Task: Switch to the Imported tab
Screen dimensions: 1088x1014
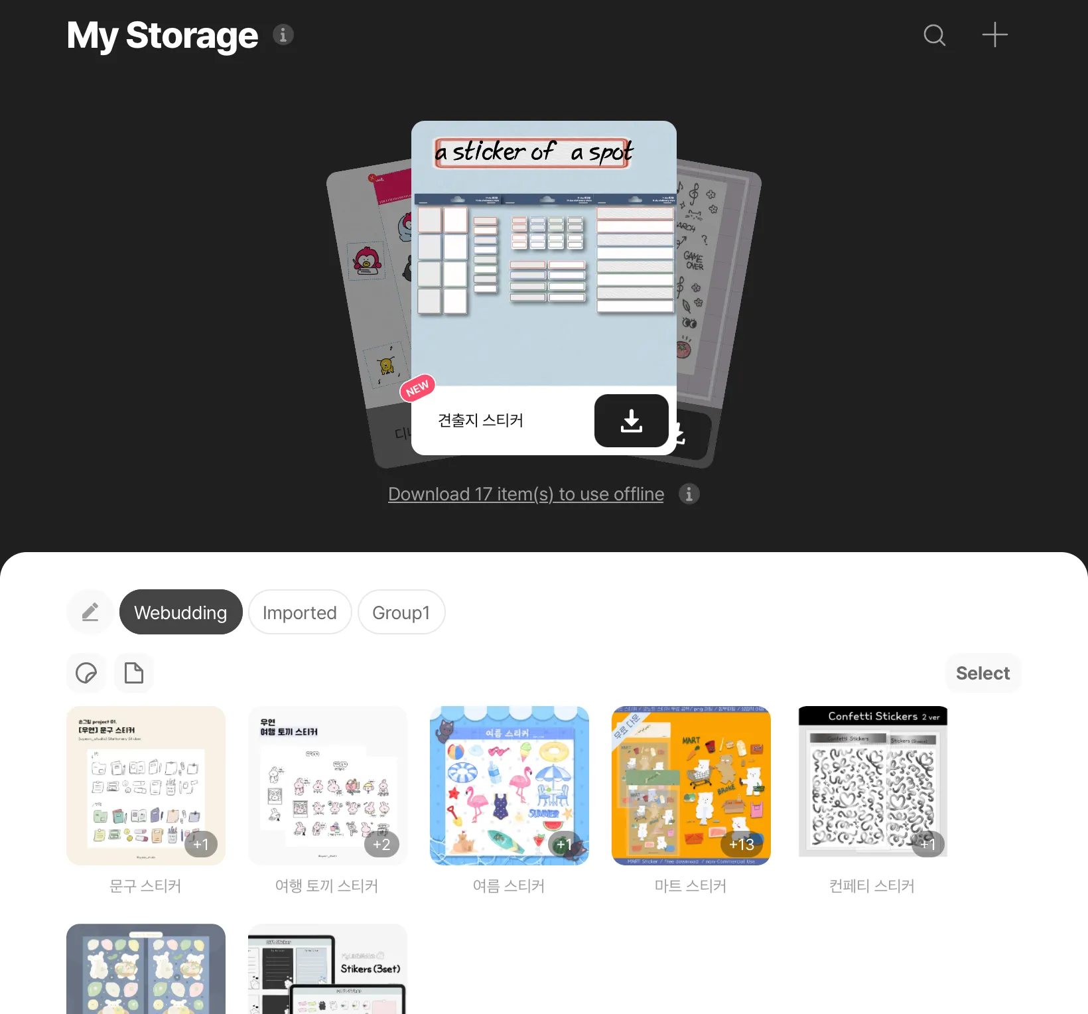Action: (x=299, y=612)
